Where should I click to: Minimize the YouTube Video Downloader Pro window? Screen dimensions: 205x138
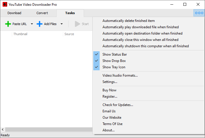[172, 4]
